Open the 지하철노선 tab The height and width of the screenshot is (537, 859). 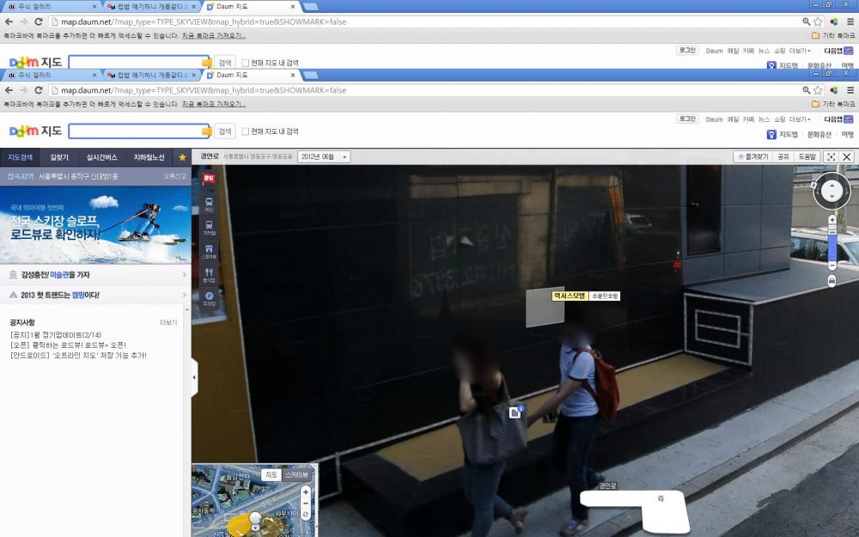click(x=149, y=157)
